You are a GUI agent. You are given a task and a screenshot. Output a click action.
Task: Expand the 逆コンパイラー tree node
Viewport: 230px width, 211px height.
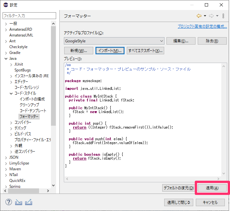tap(11, 152)
